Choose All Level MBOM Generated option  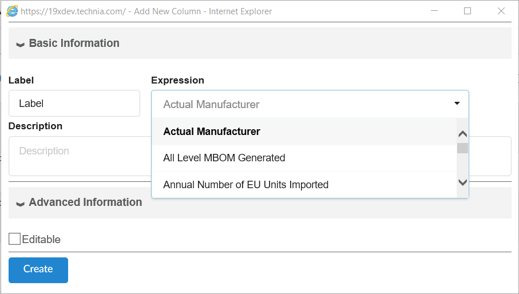click(224, 158)
